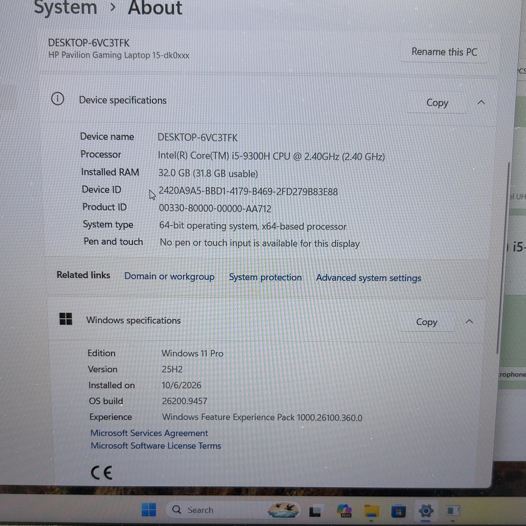The image size is (526, 526).
Task: Click the System type value text
Action: pos(253,226)
